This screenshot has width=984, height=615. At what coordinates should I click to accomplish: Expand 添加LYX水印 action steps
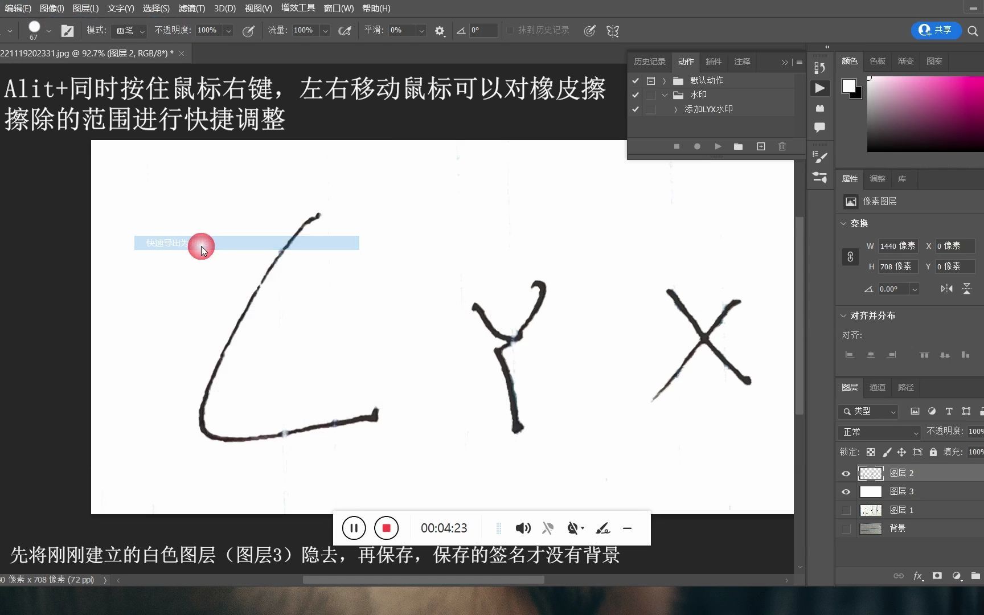coord(675,109)
